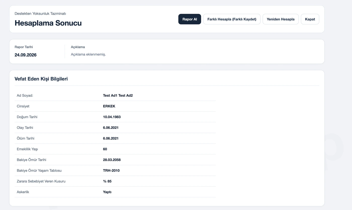The height and width of the screenshot is (210, 352).
Task: Click the Olay Tarihi label
Action: coord(25,128)
